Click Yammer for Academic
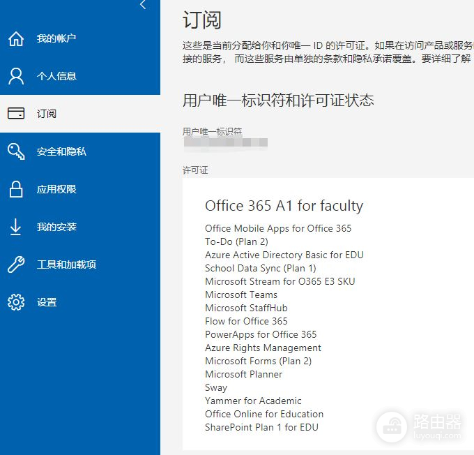The image size is (474, 455). 253,401
